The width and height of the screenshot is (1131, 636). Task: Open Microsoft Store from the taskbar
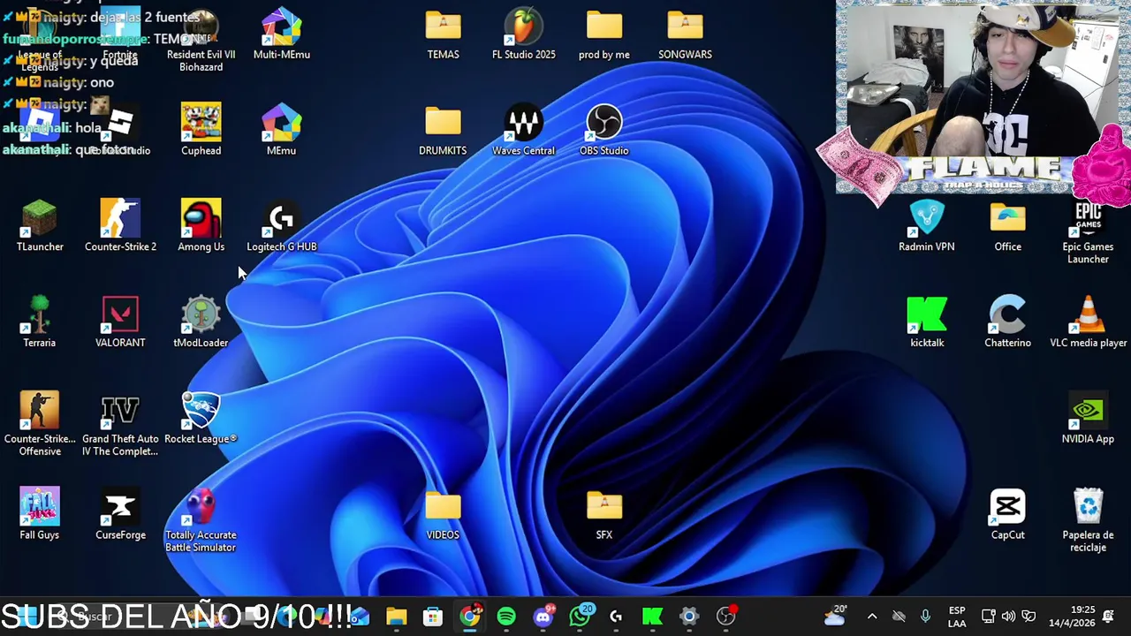tap(433, 617)
